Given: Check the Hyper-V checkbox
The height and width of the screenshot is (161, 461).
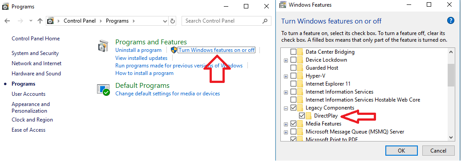Looking at the screenshot, I should (293, 76).
